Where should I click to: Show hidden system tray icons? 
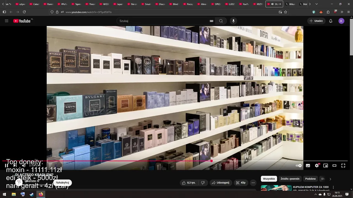[315, 194]
